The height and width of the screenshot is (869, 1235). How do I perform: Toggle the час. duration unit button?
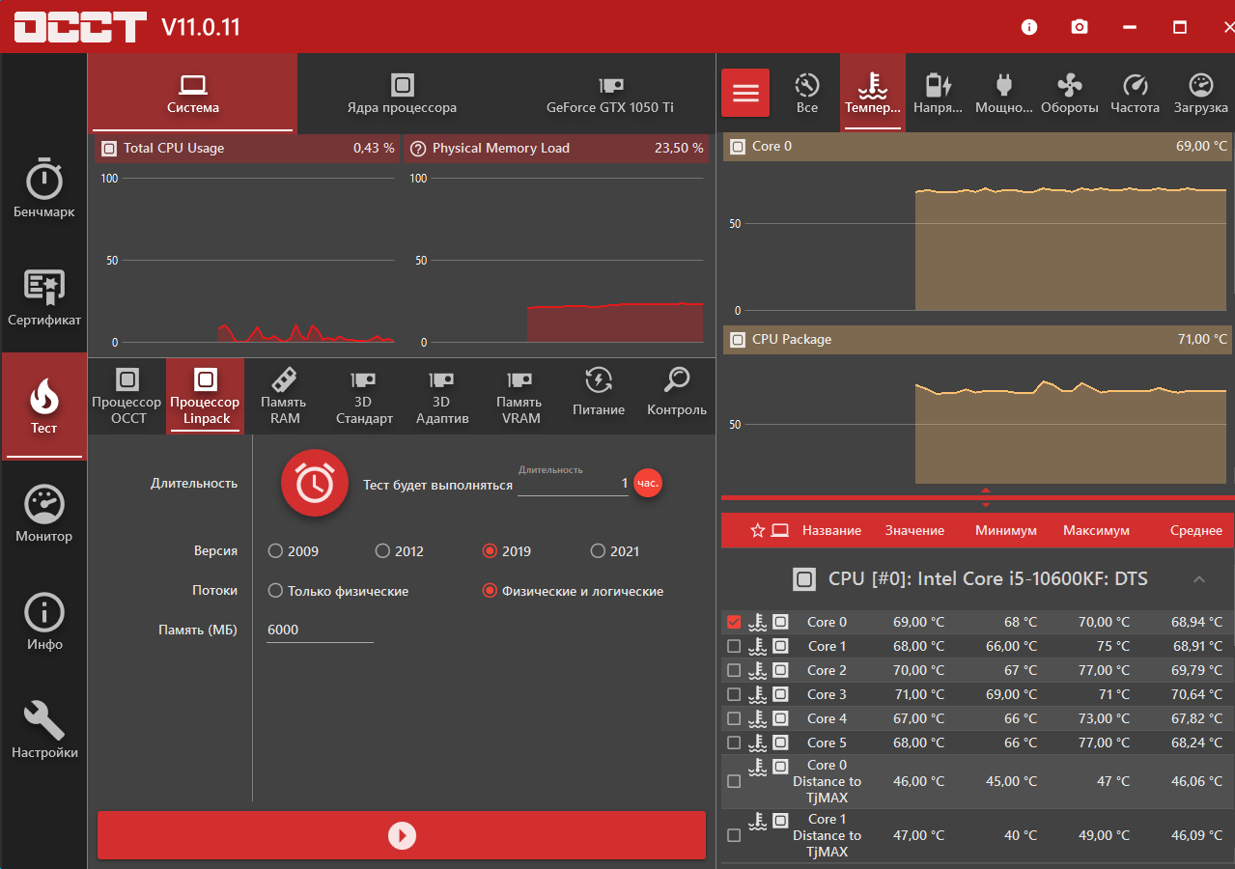648,483
